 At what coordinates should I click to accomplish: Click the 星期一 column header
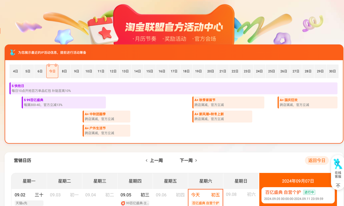coord(29,181)
